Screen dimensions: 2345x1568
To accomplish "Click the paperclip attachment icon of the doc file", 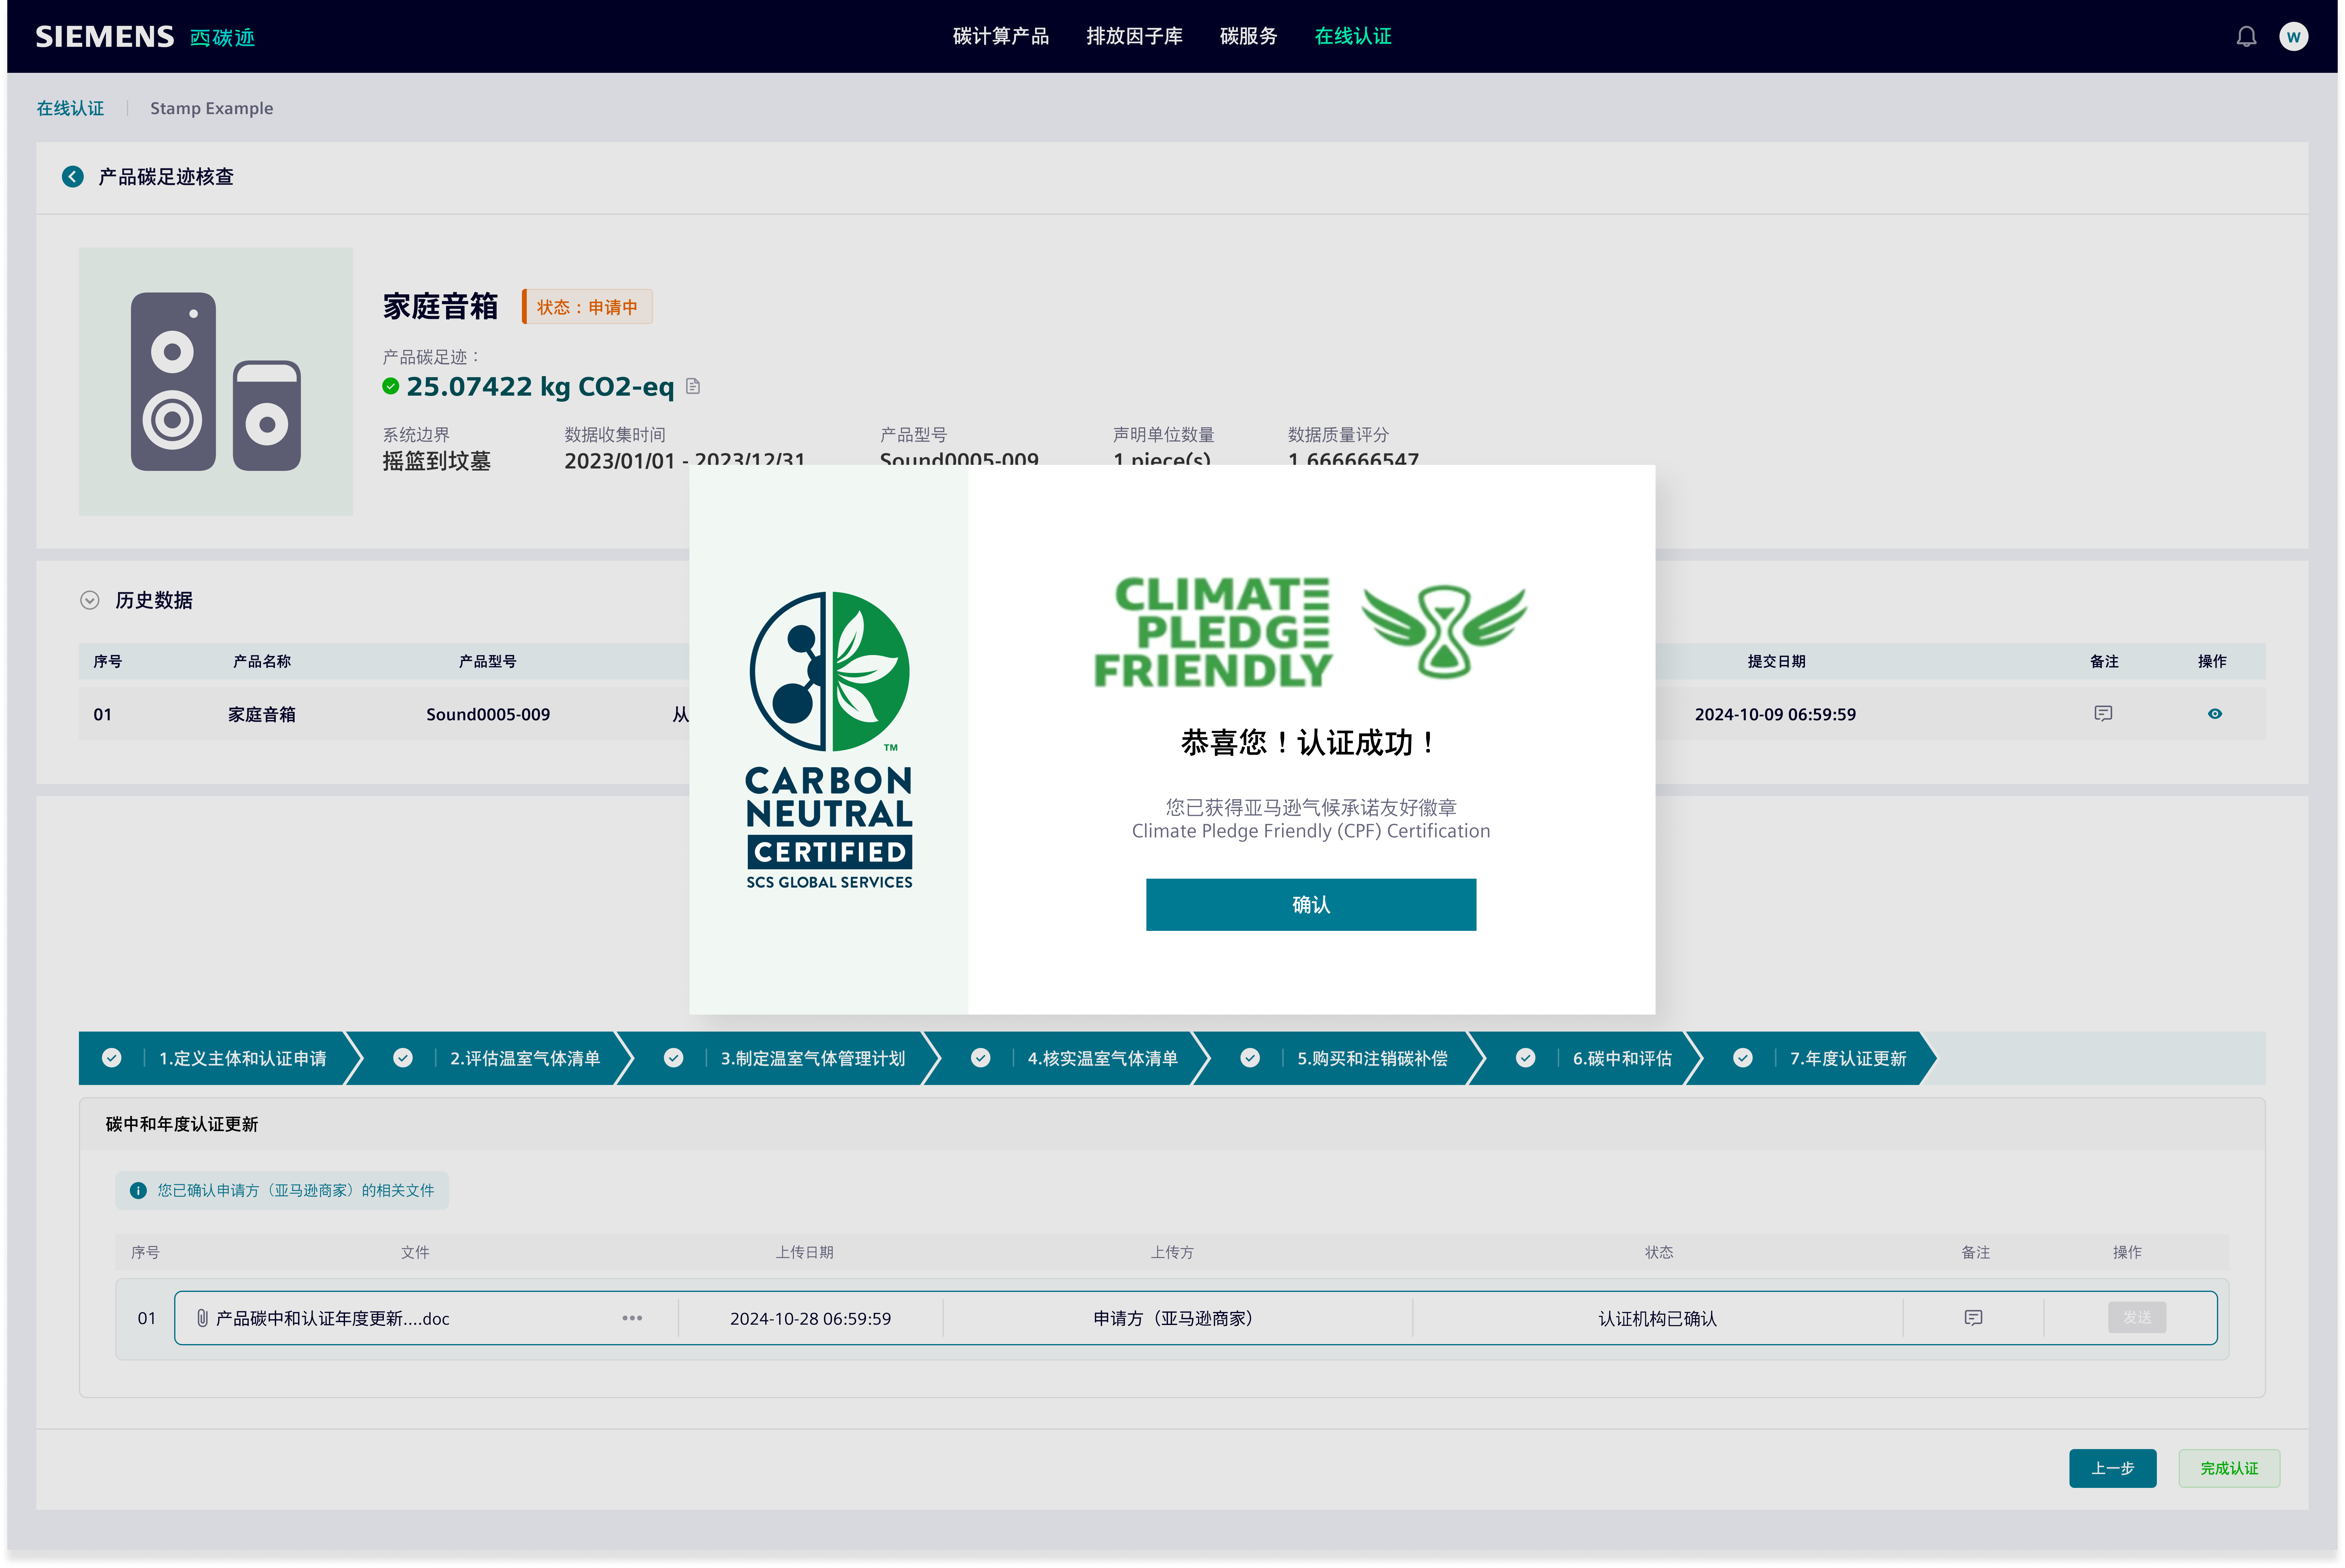I will (202, 1318).
